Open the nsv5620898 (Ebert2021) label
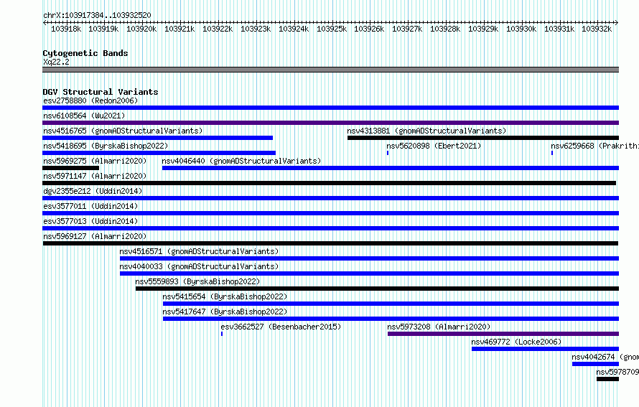 [434, 146]
